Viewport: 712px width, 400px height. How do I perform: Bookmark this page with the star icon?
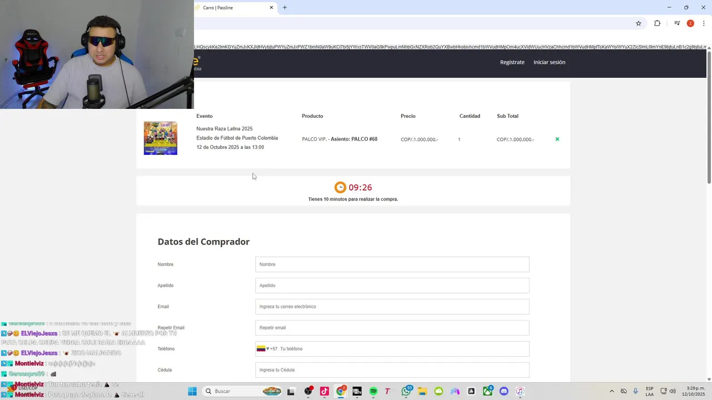[639, 23]
